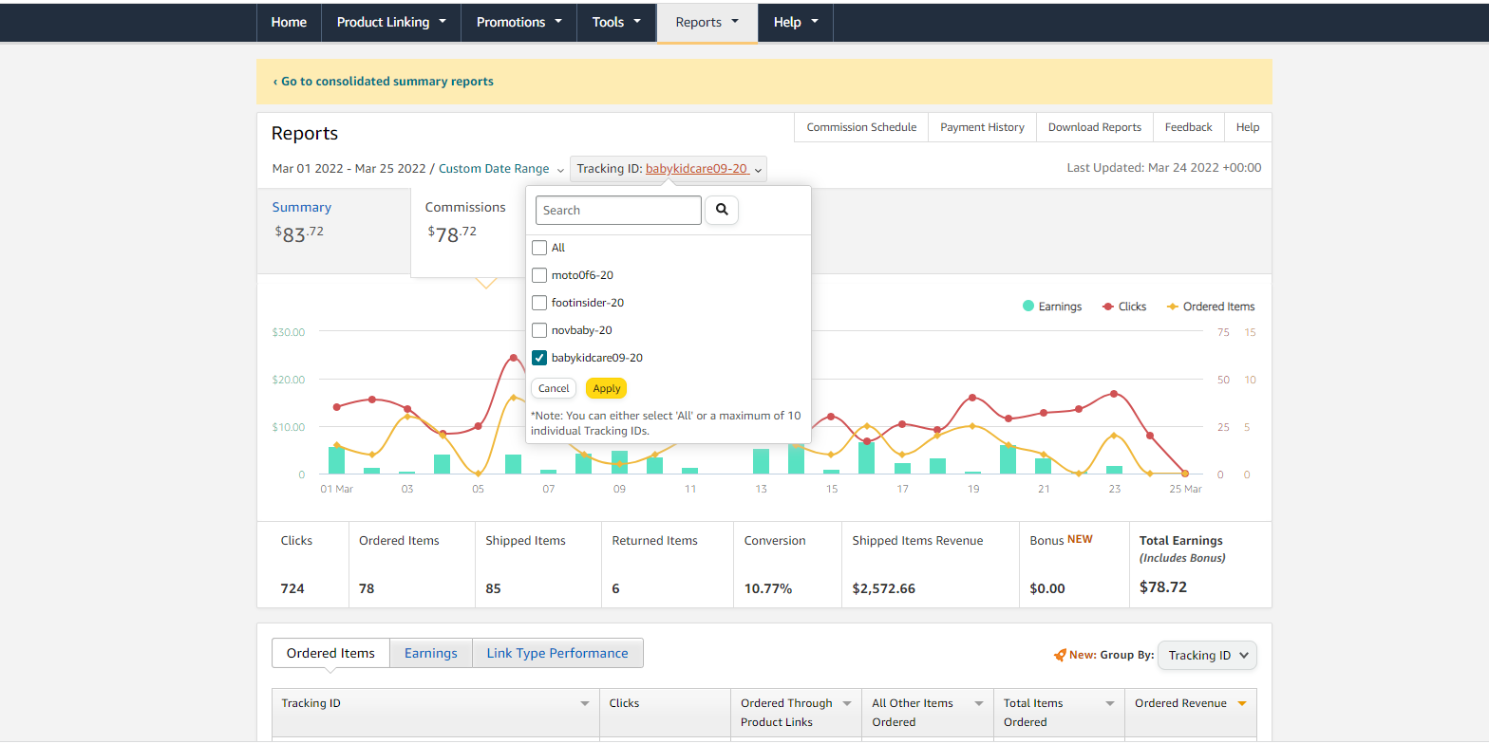Switch to the Earnings tab
Viewport: 1489px width, 744px height.
(431, 653)
